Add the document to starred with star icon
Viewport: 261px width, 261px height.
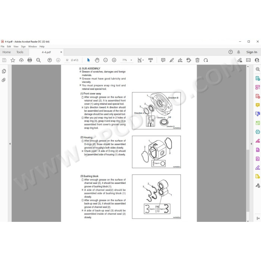pyautogui.click(x=13, y=60)
